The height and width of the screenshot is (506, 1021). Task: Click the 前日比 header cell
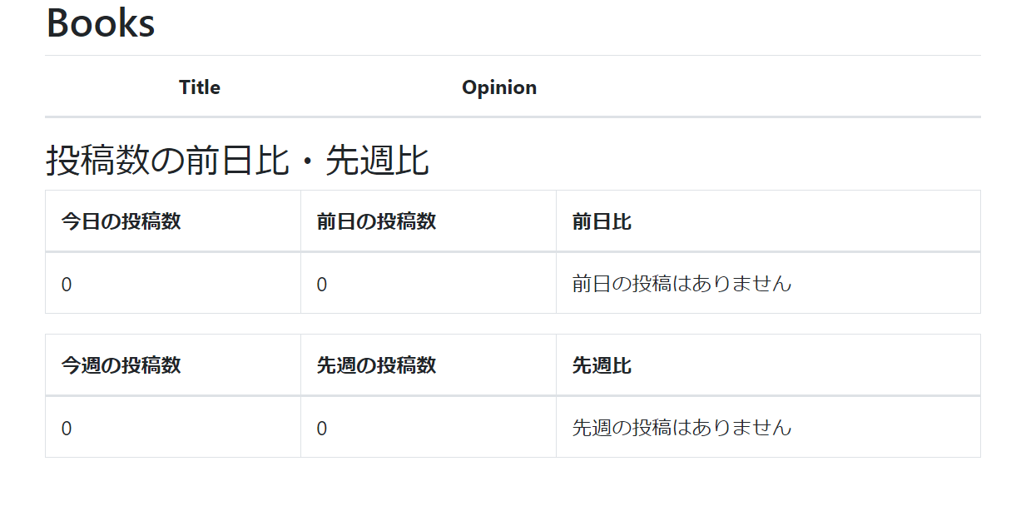[x=768, y=221]
